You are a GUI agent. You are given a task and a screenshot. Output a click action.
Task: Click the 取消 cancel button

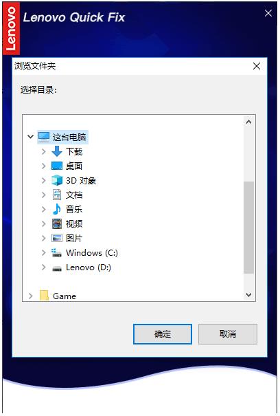(x=228, y=333)
